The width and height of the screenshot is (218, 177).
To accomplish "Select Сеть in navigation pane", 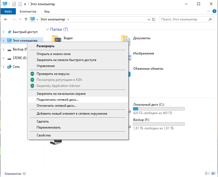I will 16,67.
